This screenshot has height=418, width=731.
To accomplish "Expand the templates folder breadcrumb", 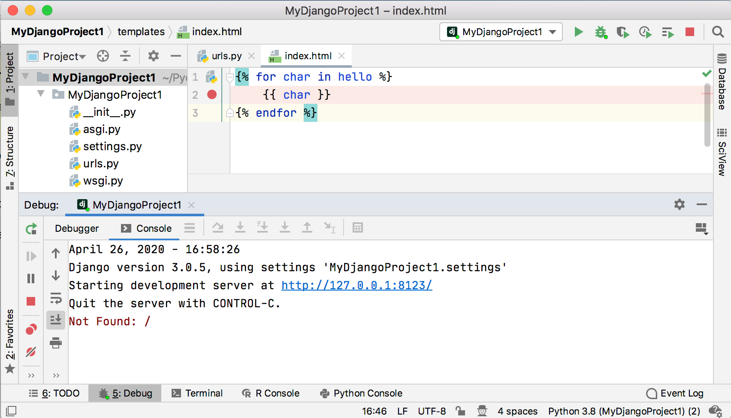I will pos(141,31).
